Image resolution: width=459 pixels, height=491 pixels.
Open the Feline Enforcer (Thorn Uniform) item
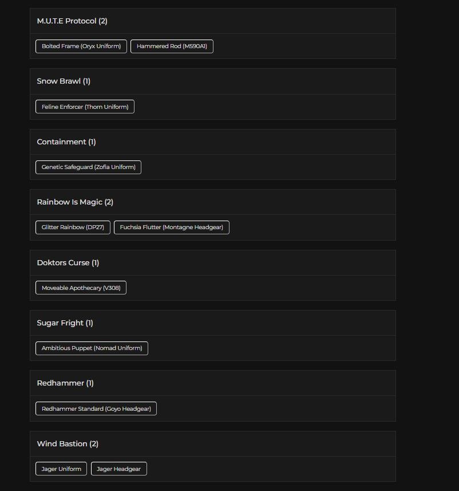point(85,107)
